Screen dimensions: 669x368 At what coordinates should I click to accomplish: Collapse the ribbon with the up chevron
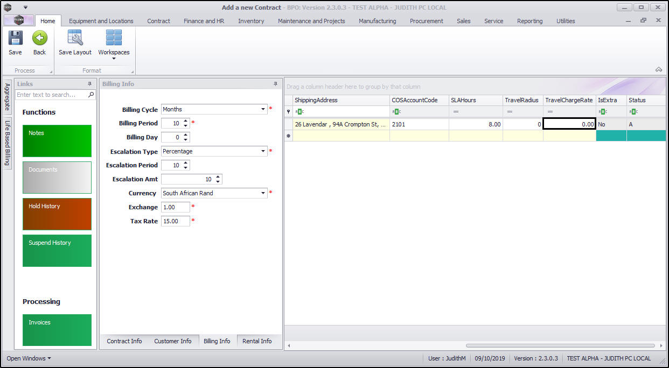tap(658, 69)
